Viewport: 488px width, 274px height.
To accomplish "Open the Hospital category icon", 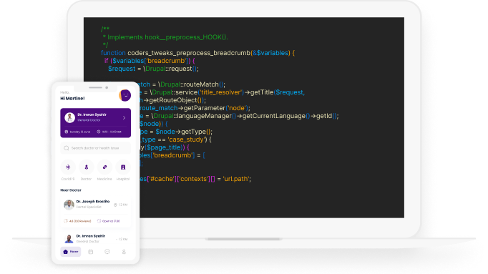I will pyautogui.click(x=123, y=167).
